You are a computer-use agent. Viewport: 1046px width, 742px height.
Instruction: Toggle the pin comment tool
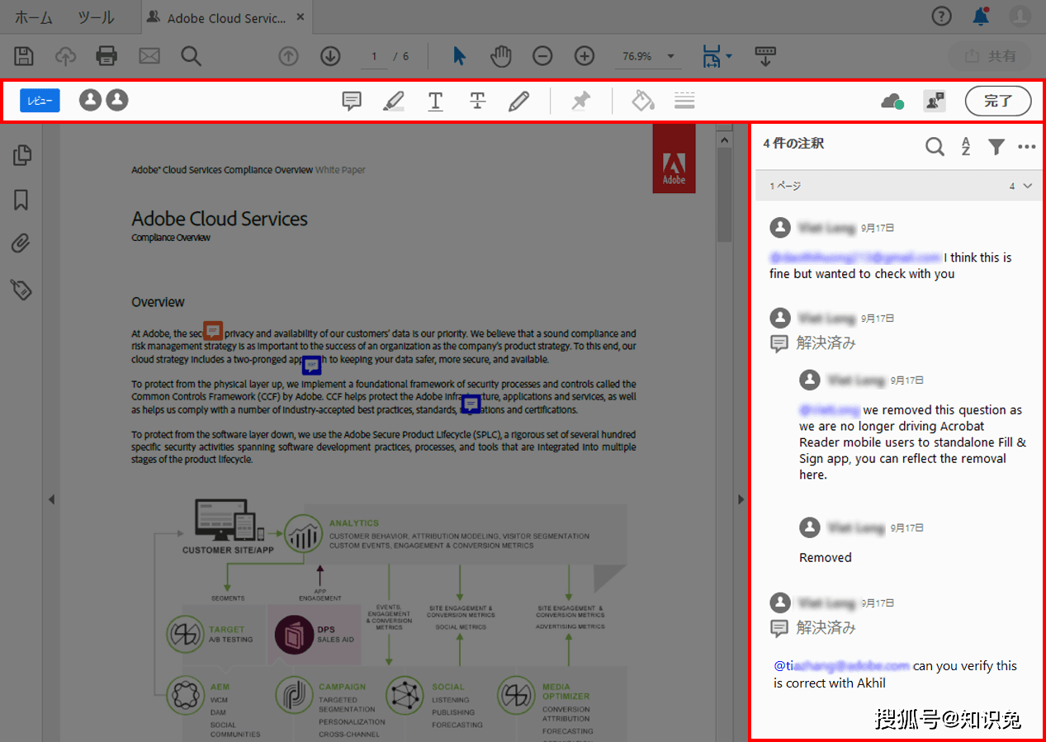[580, 101]
